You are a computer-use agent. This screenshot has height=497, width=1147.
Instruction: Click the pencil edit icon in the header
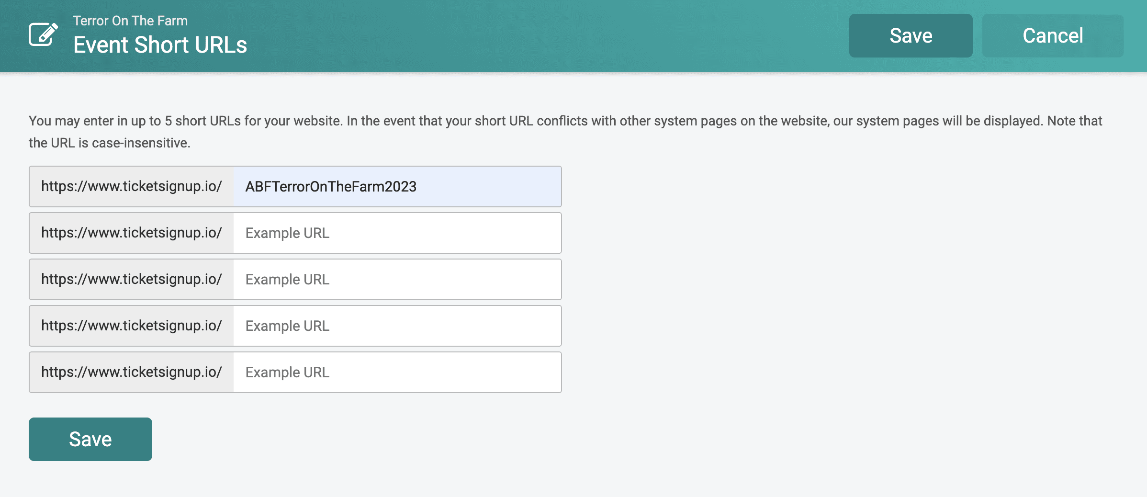pyautogui.click(x=42, y=34)
